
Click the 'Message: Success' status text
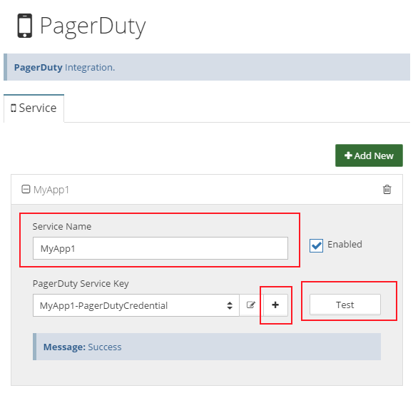pos(83,347)
